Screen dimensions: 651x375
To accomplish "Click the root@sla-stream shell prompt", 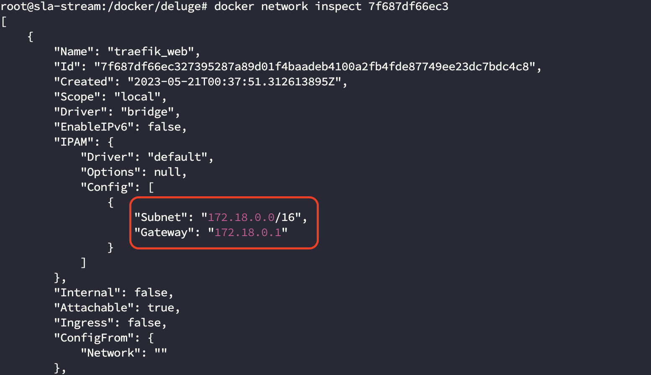I will (103, 7).
